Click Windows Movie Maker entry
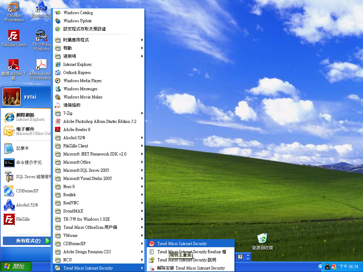The image size is (363, 272). 83,97
